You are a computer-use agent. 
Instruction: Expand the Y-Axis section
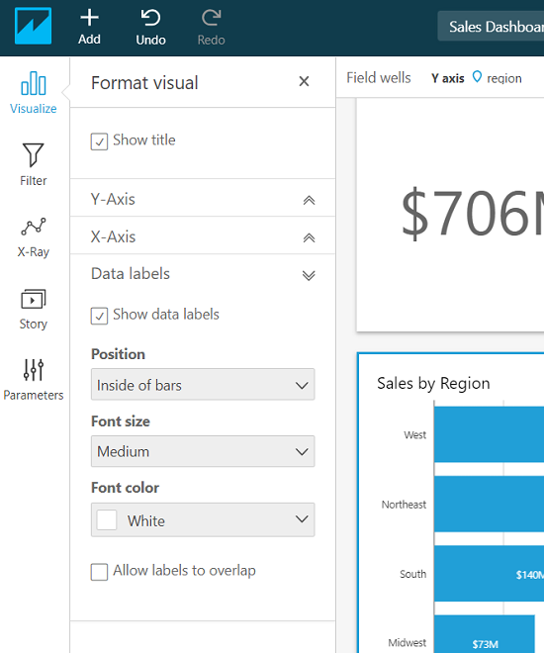pyautogui.click(x=203, y=199)
